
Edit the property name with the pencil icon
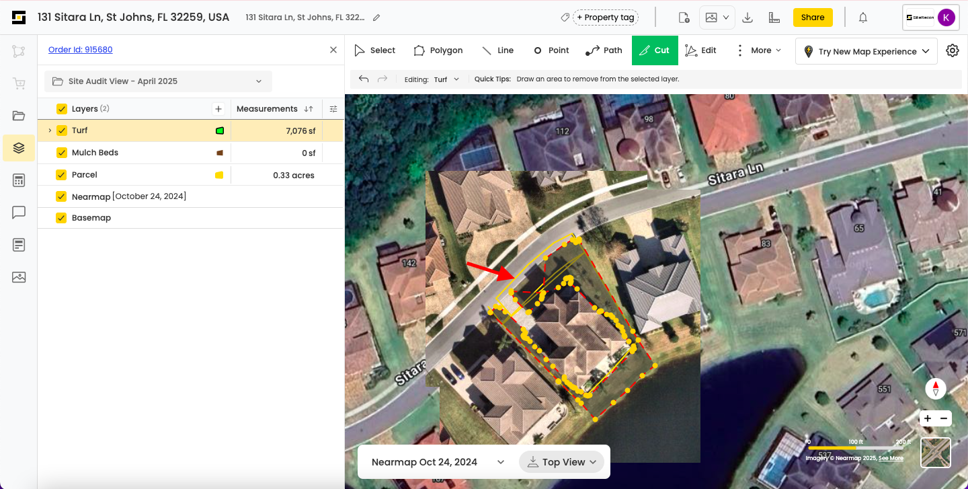[376, 17]
